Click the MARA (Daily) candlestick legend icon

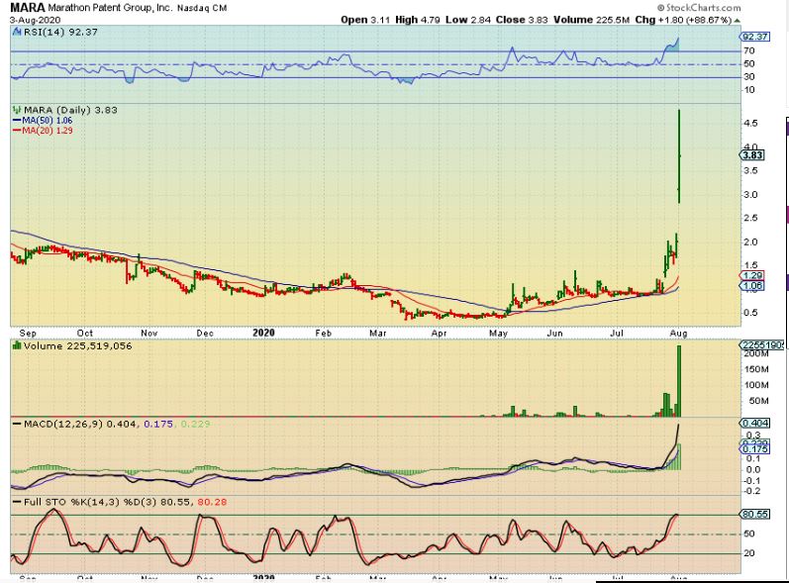tap(14, 110)
